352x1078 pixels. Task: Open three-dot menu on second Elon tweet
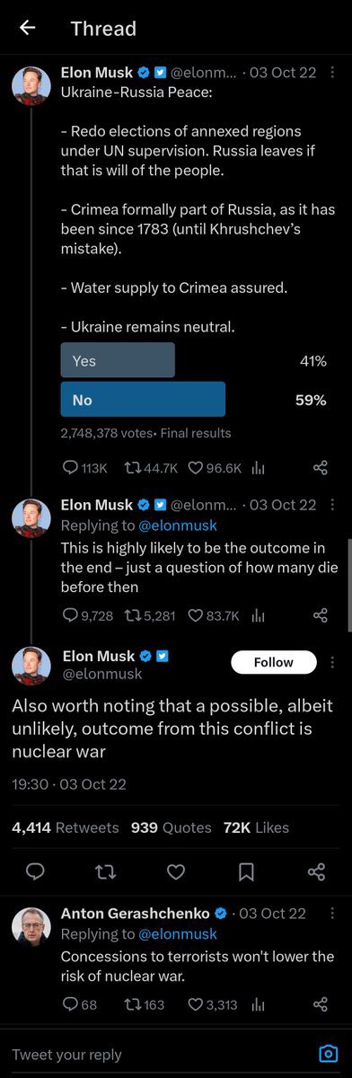pyautogui.click(x=333, y=506)
